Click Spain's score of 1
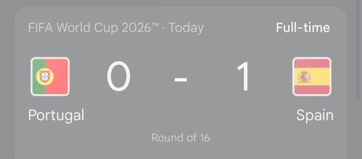 point(243,77)
